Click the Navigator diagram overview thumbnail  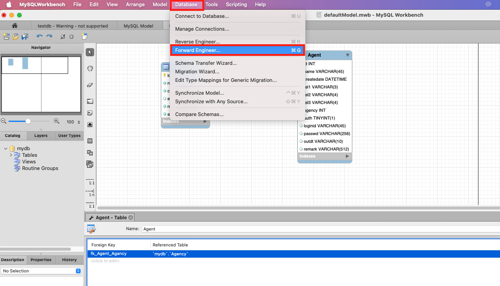(41, 85)
